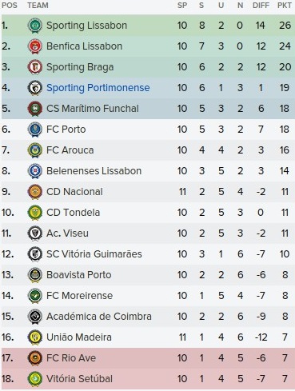Click the CD Tondela club crest
Viewport: 295px width, 391px height.
click(x=35, y=213)
